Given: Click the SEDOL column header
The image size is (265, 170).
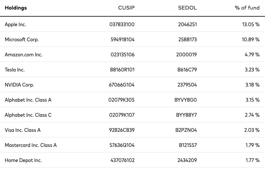Looking at the screenshot, I should click(187, 8).
